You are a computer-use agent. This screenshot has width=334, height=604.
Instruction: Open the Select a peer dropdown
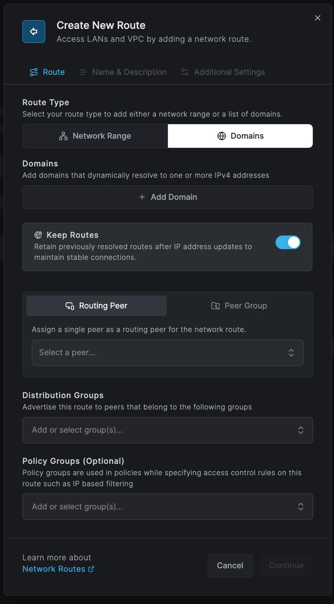167,353
